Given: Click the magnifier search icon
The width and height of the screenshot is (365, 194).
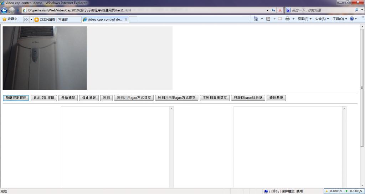Looking at the screenshot, I should 356,10.
